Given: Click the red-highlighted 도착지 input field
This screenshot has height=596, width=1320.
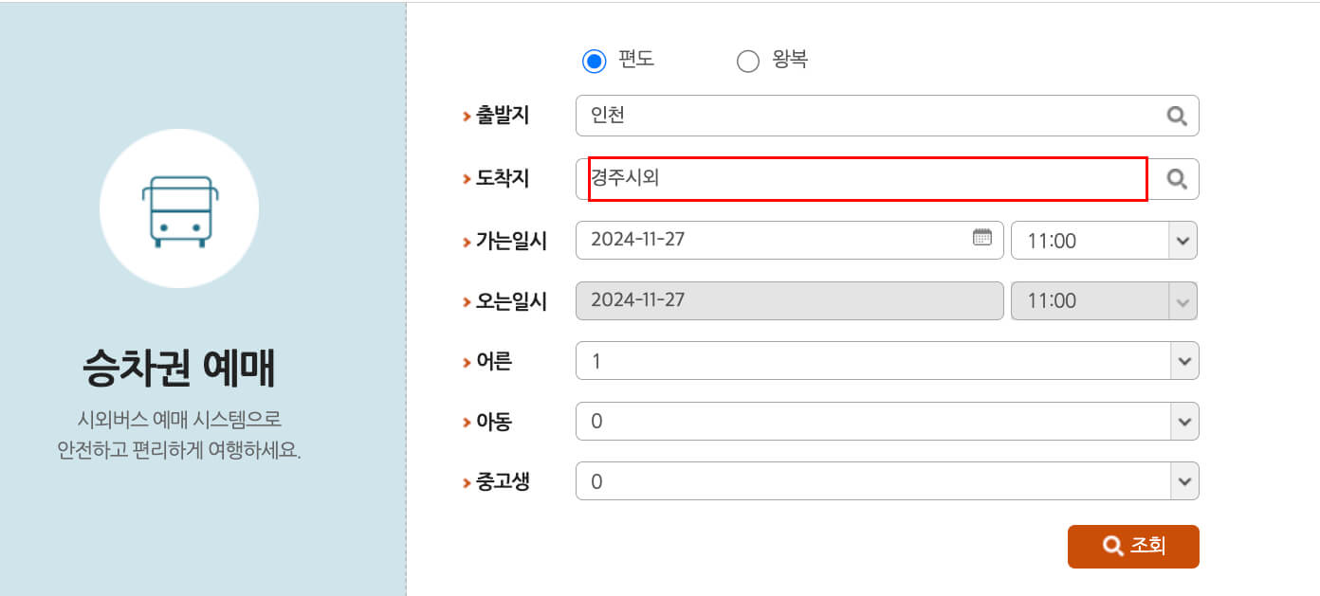Looking at the screenshot, I should click(853, 178).
